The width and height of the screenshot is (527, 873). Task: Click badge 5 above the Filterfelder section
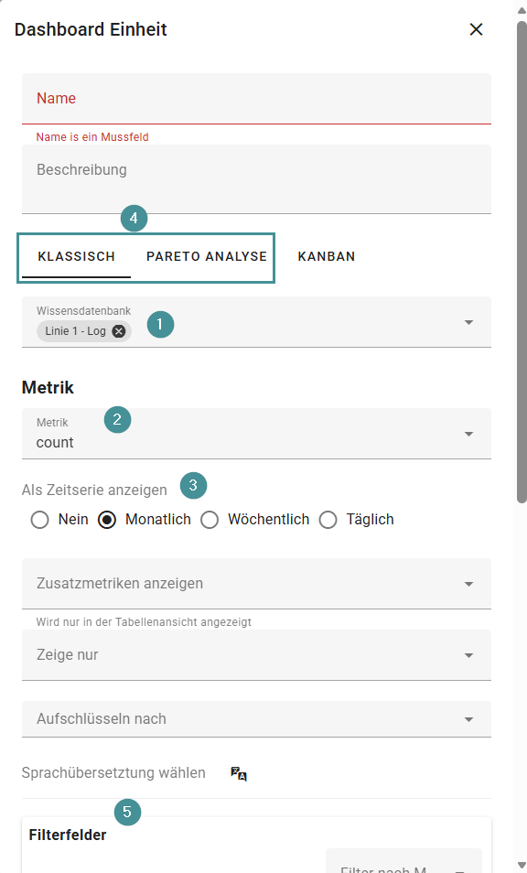coord(127,812)
